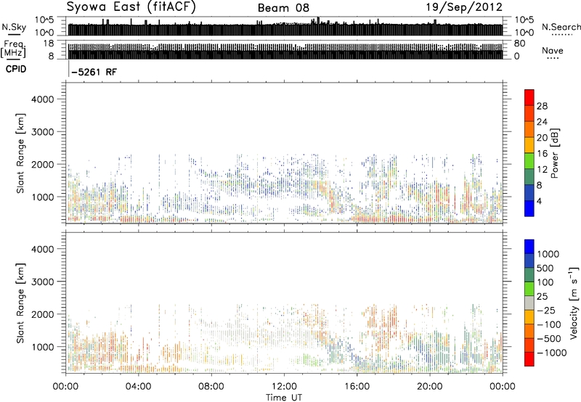Click the '04:00' time axis label
This screenshot has height=402, width=581.
coord(138,387)
